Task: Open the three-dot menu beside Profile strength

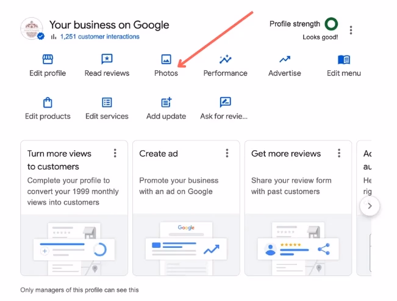Action: [x=351, y=30]
